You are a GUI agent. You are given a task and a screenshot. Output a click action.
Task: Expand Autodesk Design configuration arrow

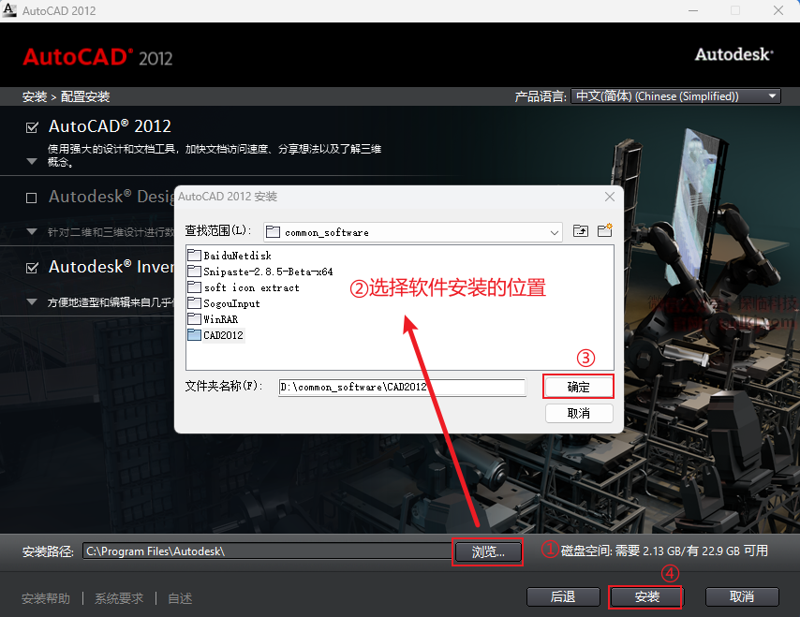(x=32, y=231)
